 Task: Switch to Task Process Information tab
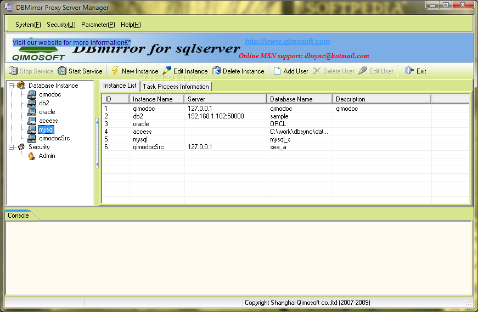tap(176, 87)
